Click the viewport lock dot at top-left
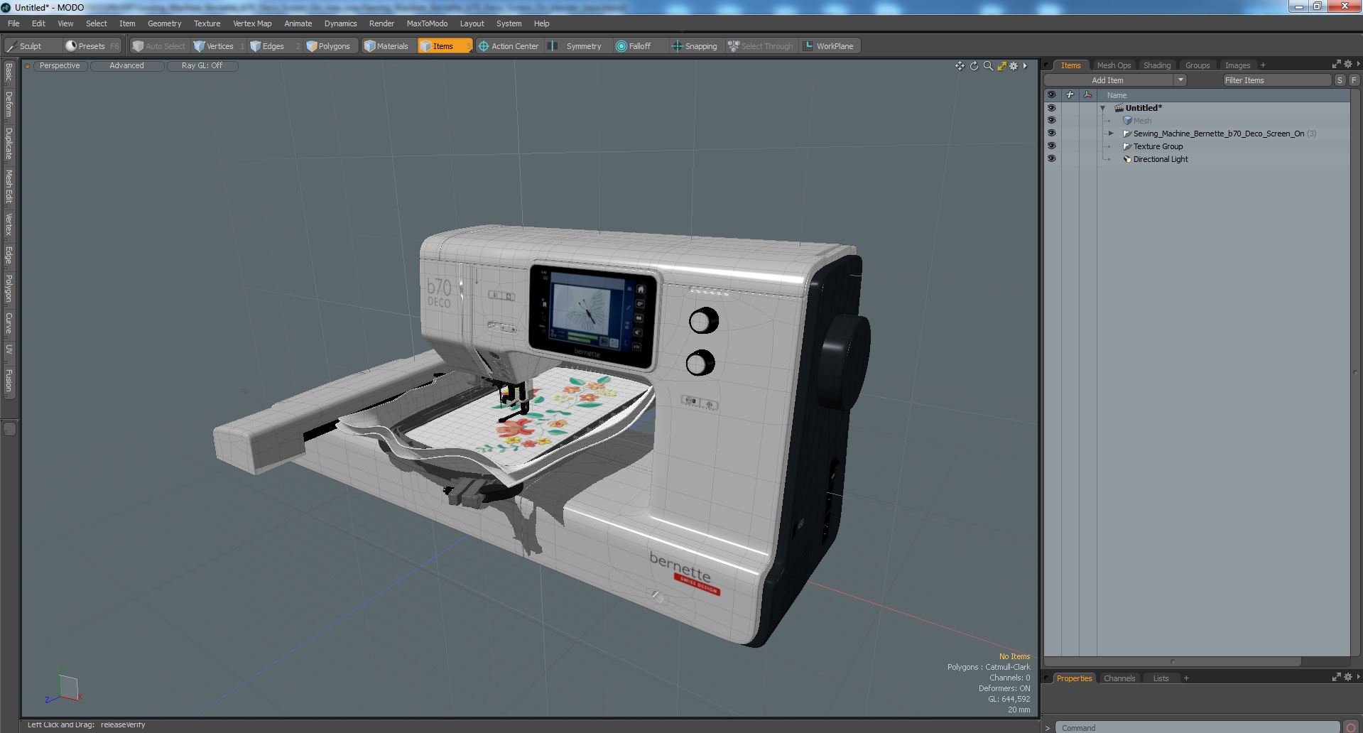Screen dimensions: 1363x733 [27, 66]
